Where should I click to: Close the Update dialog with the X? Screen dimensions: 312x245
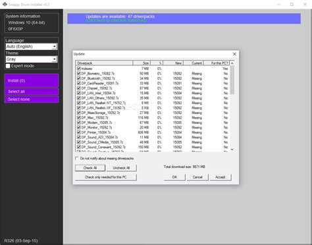(234, 54)
